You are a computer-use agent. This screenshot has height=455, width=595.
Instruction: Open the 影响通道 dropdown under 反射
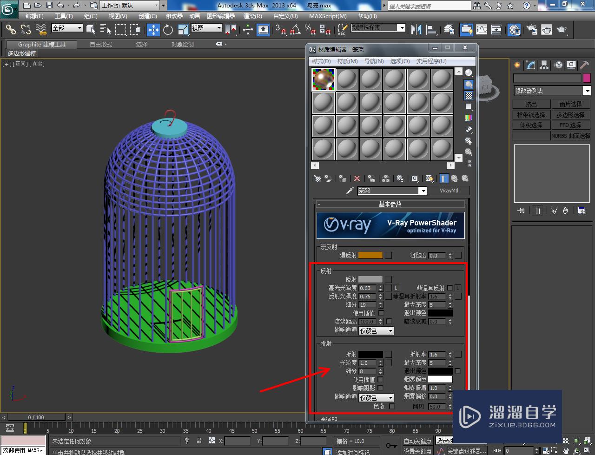(x=377, y=330)
